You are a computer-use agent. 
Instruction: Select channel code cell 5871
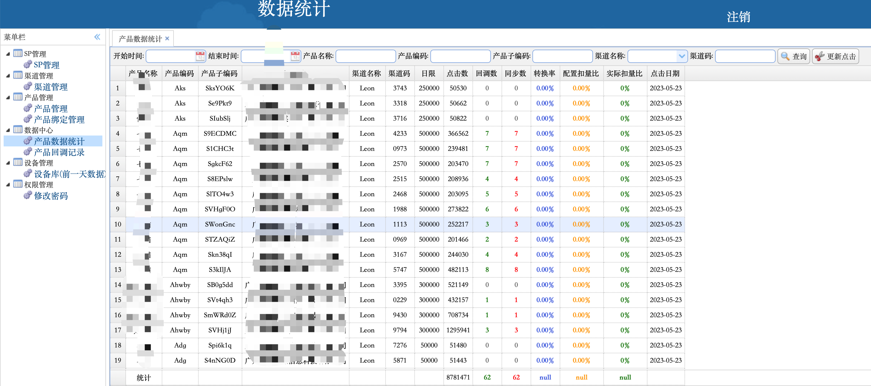[400, 360]
